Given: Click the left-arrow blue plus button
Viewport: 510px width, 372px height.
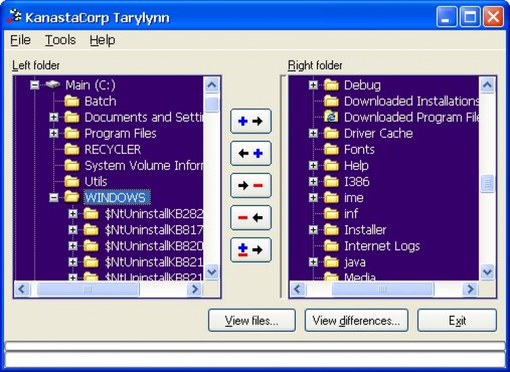Looking at the screenshot, I should click(x=251, y=154).
